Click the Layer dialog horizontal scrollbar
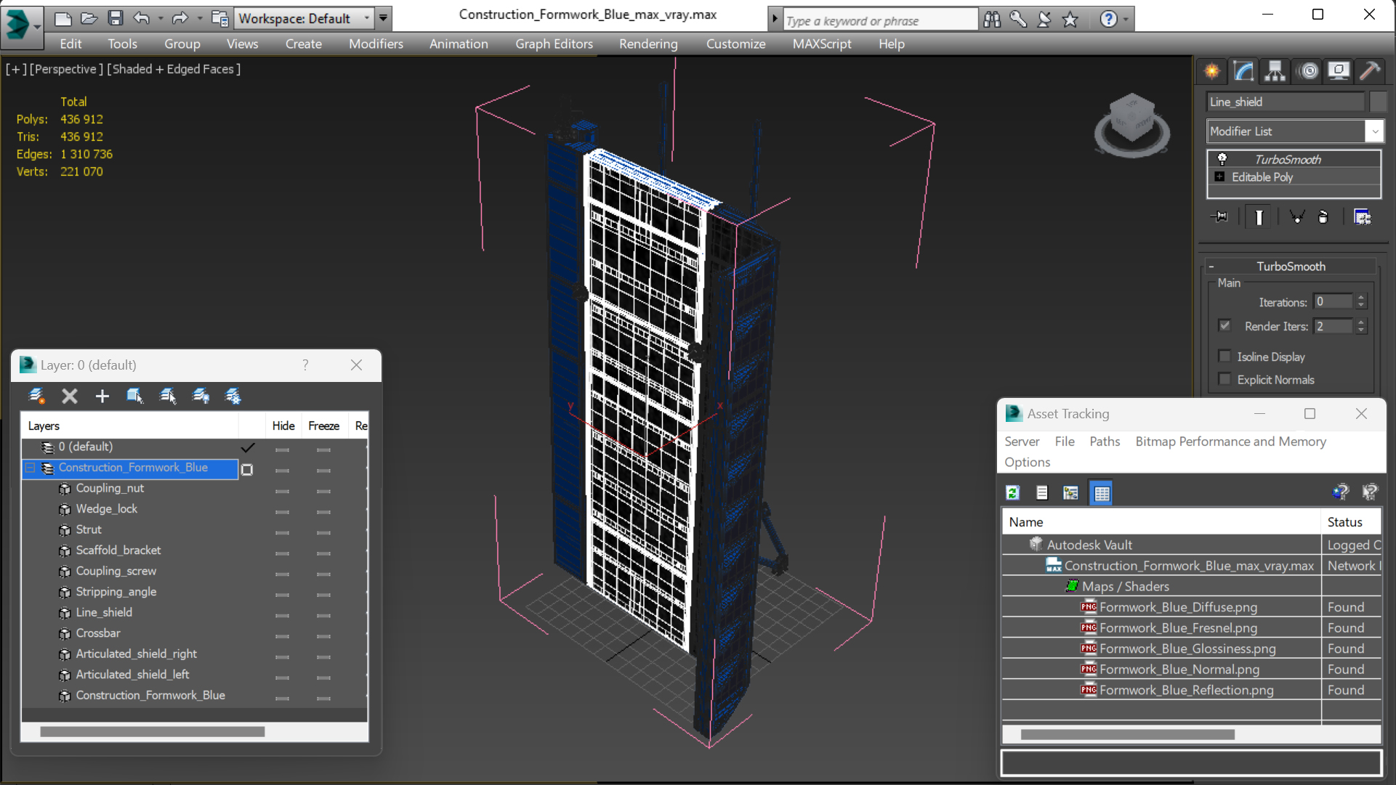This screenshot has width=1396, height=785. click(x=152, y=732)
